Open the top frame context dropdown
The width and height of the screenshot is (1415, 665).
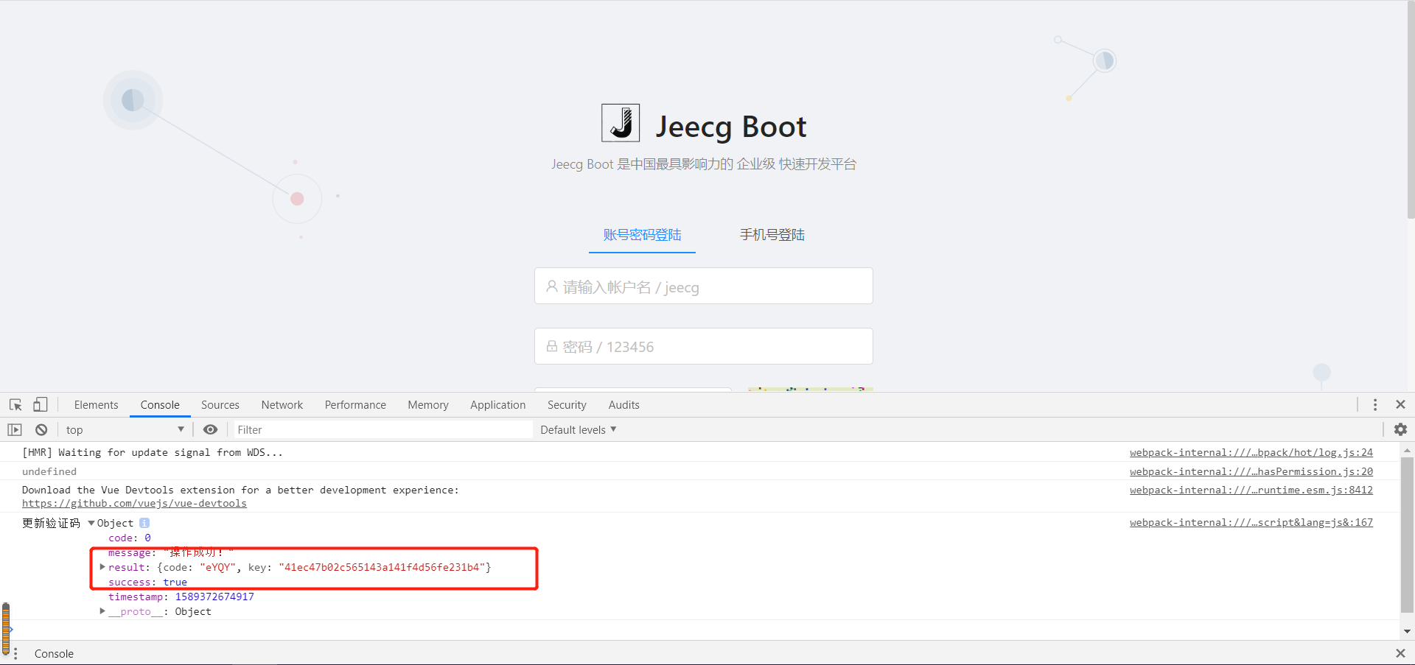pyautogui.click(x=124, y=429)
